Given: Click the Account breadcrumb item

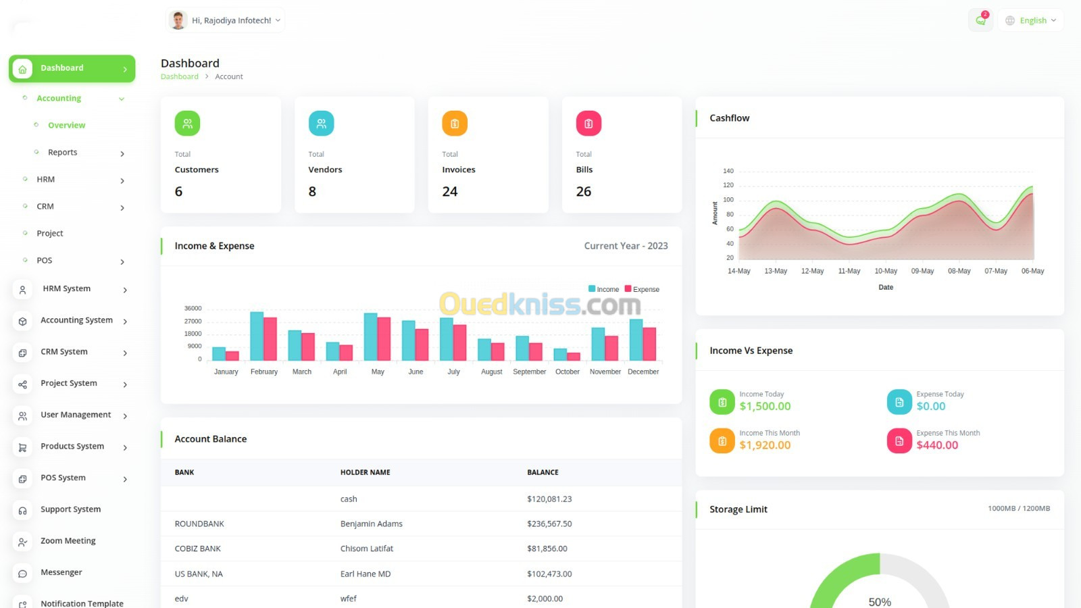Looking at the screenshot, I should (229, 77).
